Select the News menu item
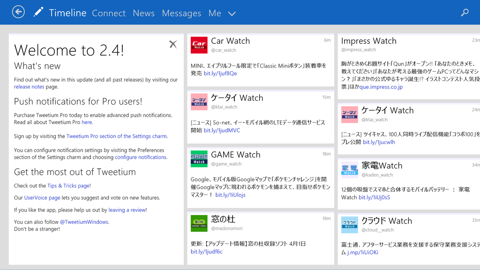The image size is (480, 270). point(143,13)
